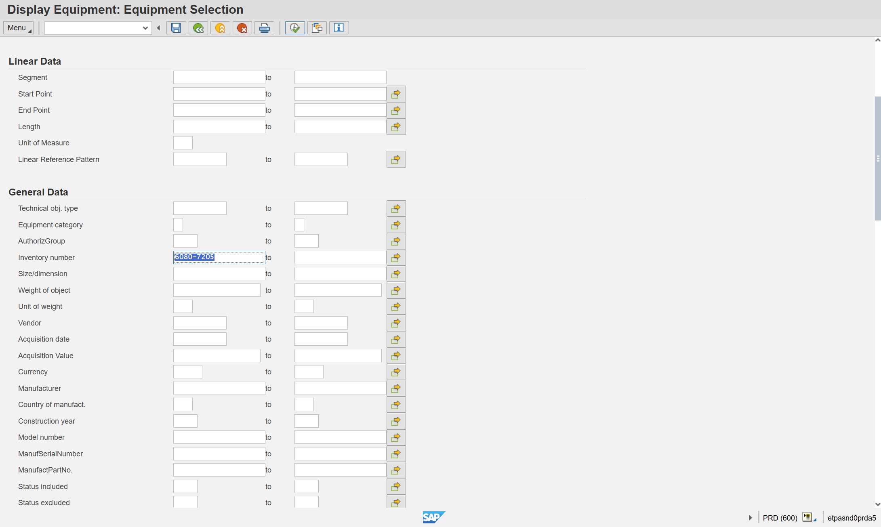Click the Inventory number from field
The width and height of the screenshot is (881, 527).
(219, 257)
